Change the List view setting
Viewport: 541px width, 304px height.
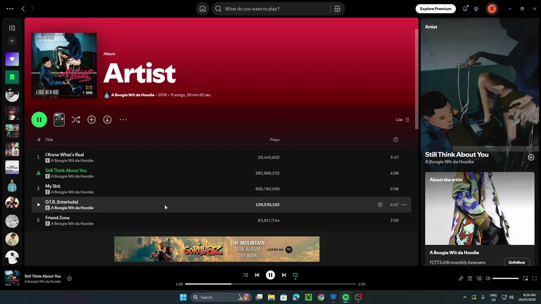coord(402,119)
